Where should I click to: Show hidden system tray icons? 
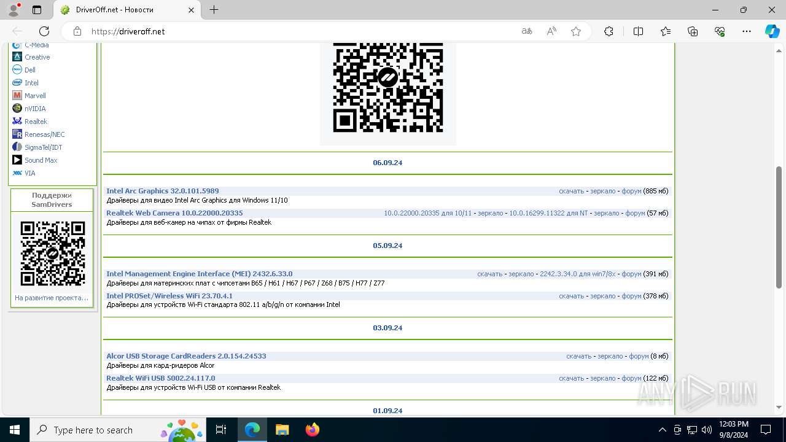point(662,430)
